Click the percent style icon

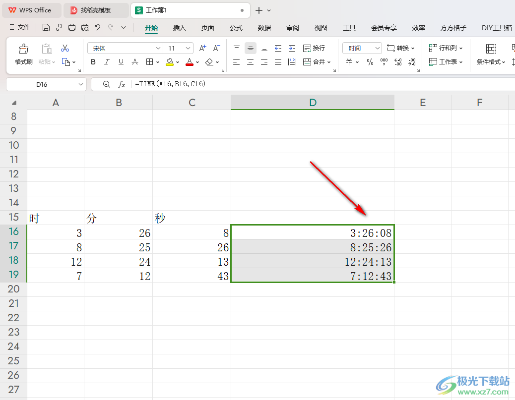tap(370, 61)
